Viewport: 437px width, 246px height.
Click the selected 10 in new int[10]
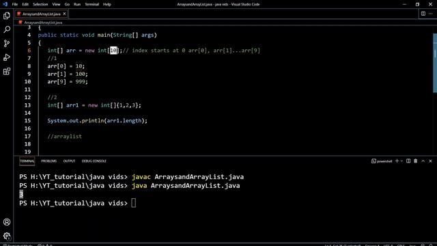point(113,51)
